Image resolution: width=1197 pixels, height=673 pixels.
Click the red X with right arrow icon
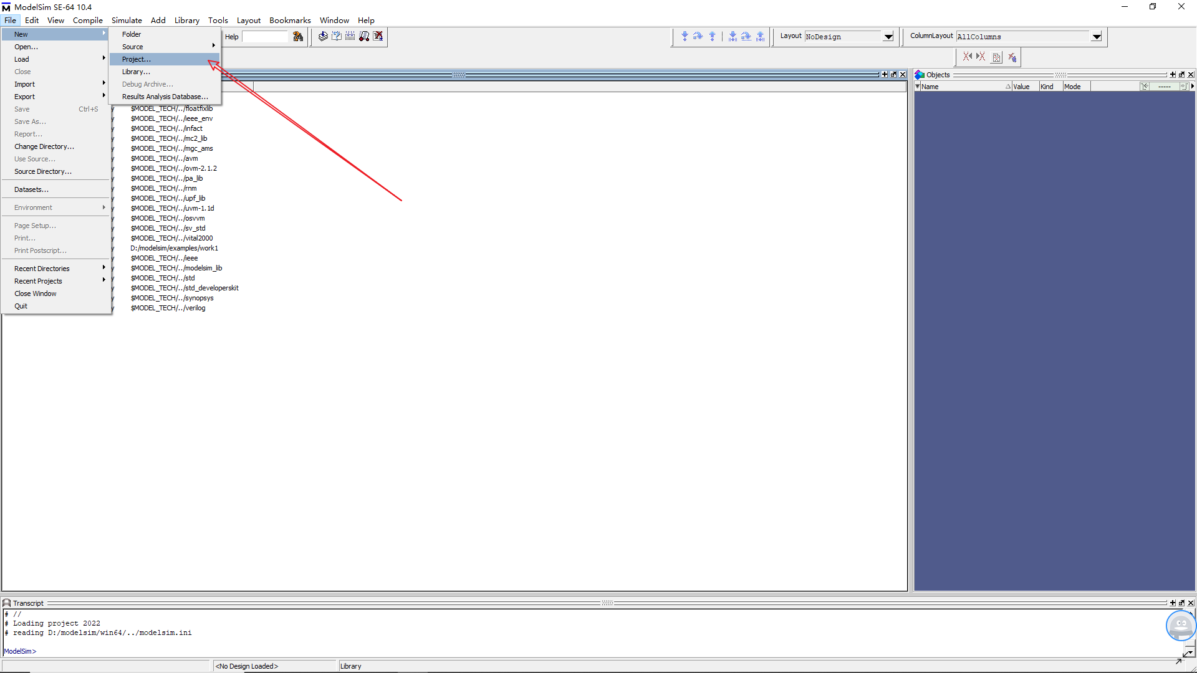(x=981, y=57)
